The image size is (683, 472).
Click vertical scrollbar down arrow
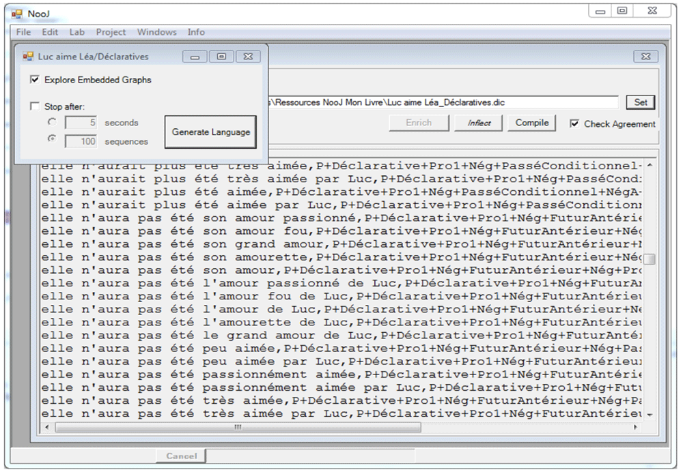coord(650,415)
